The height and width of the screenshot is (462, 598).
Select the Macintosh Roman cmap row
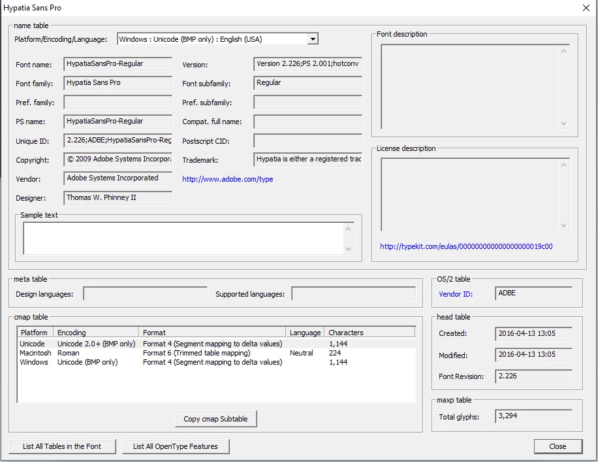217,353
